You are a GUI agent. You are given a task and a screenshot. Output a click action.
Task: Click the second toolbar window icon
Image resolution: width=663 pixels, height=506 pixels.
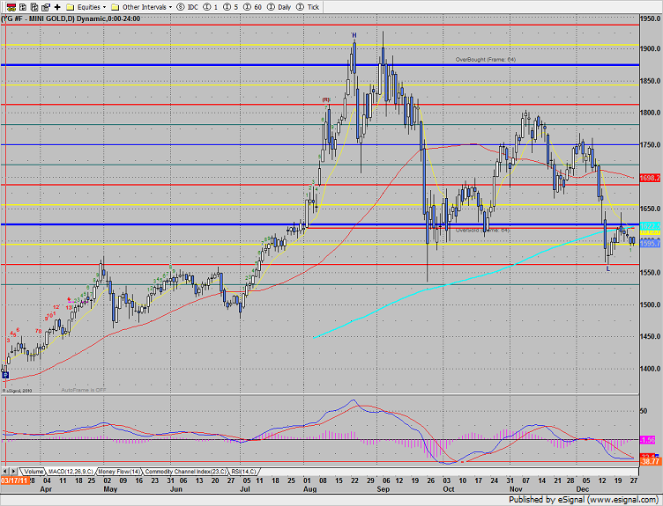click(23, 7)
